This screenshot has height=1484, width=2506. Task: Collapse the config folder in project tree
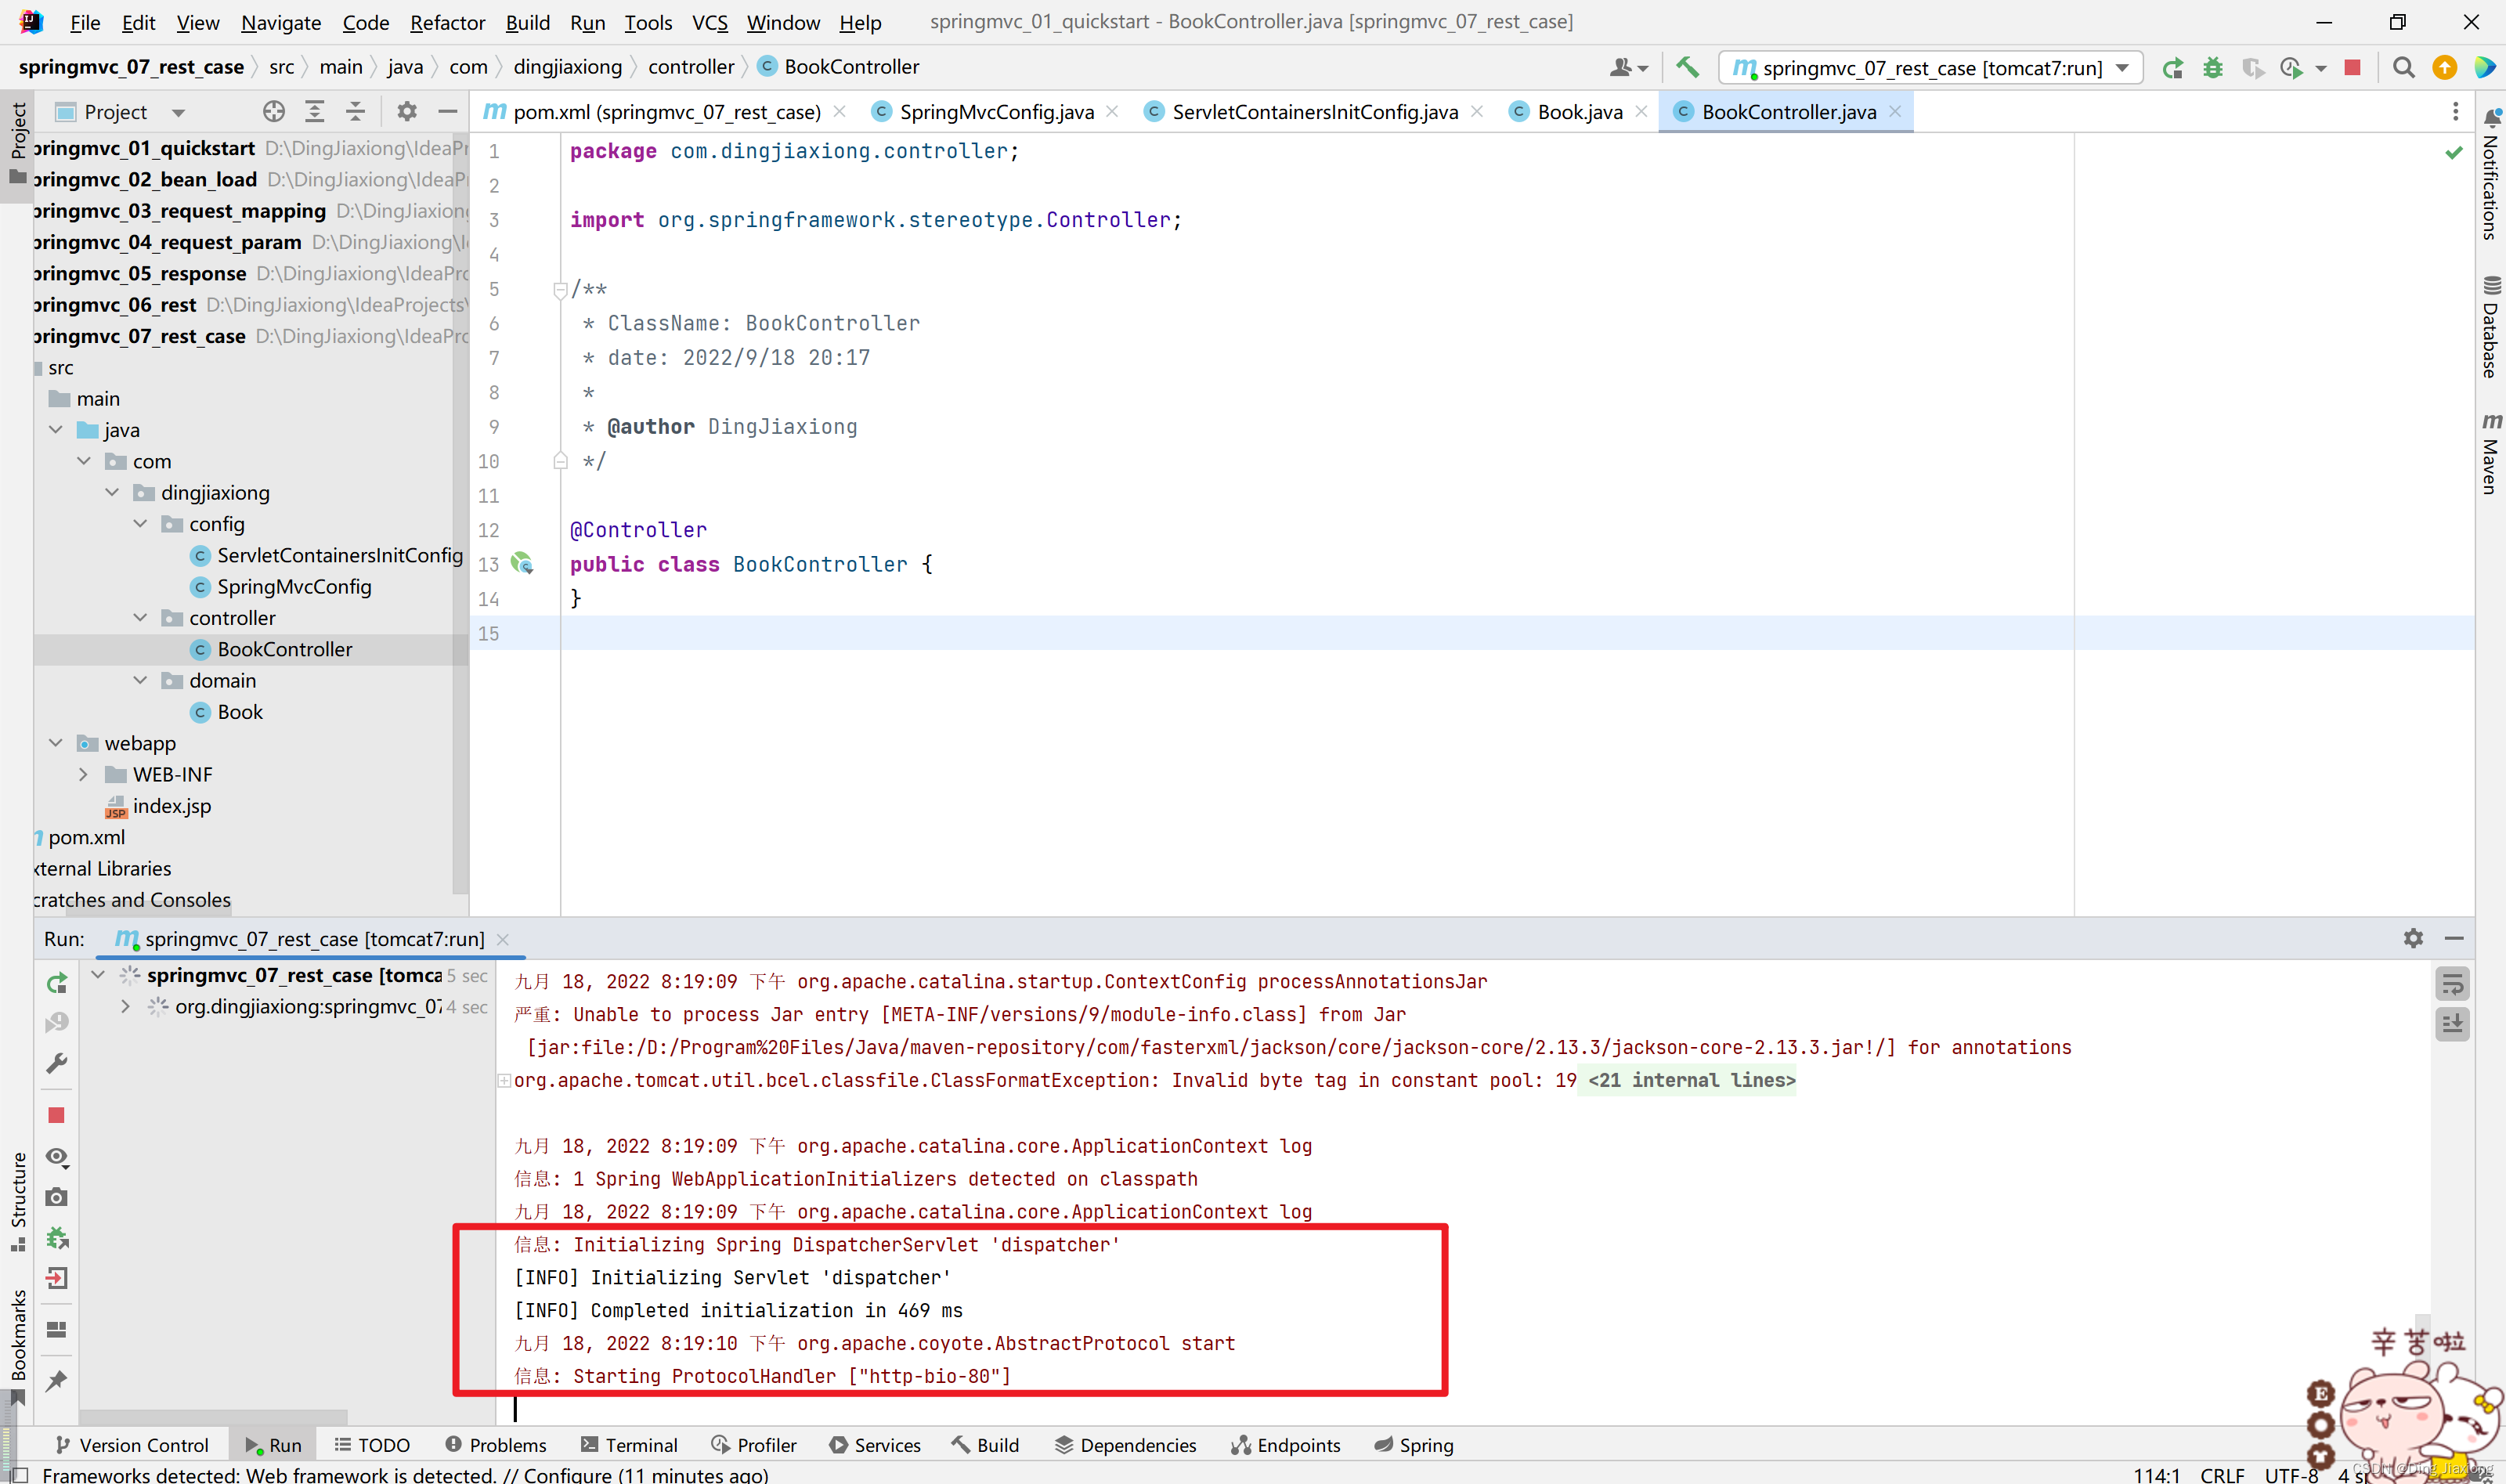click(141, 524)
